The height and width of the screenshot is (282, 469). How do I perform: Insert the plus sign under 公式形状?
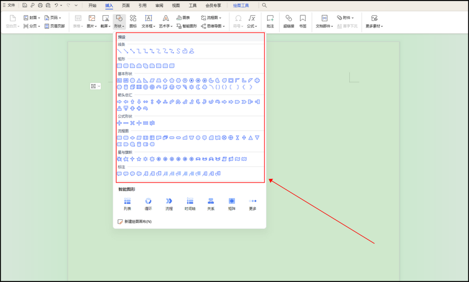coord(120,123)
